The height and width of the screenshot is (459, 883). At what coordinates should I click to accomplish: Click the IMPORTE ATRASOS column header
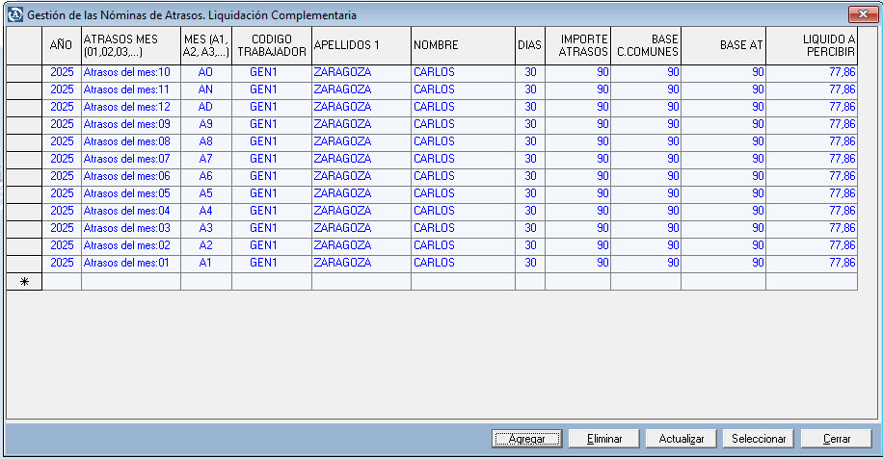click(576, 45)
